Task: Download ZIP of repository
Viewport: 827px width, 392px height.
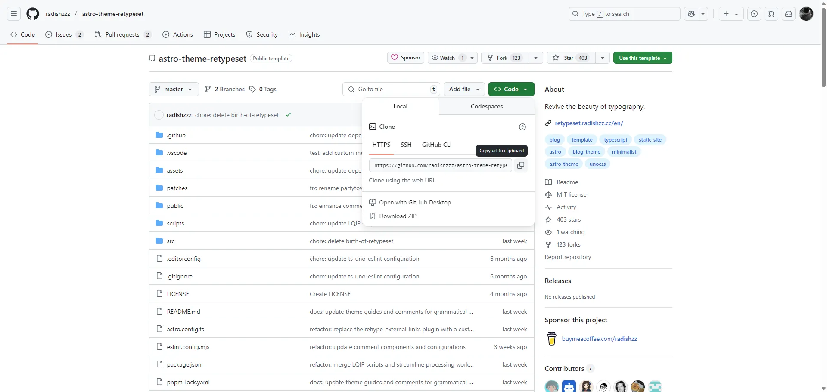Action: point(398,216)
